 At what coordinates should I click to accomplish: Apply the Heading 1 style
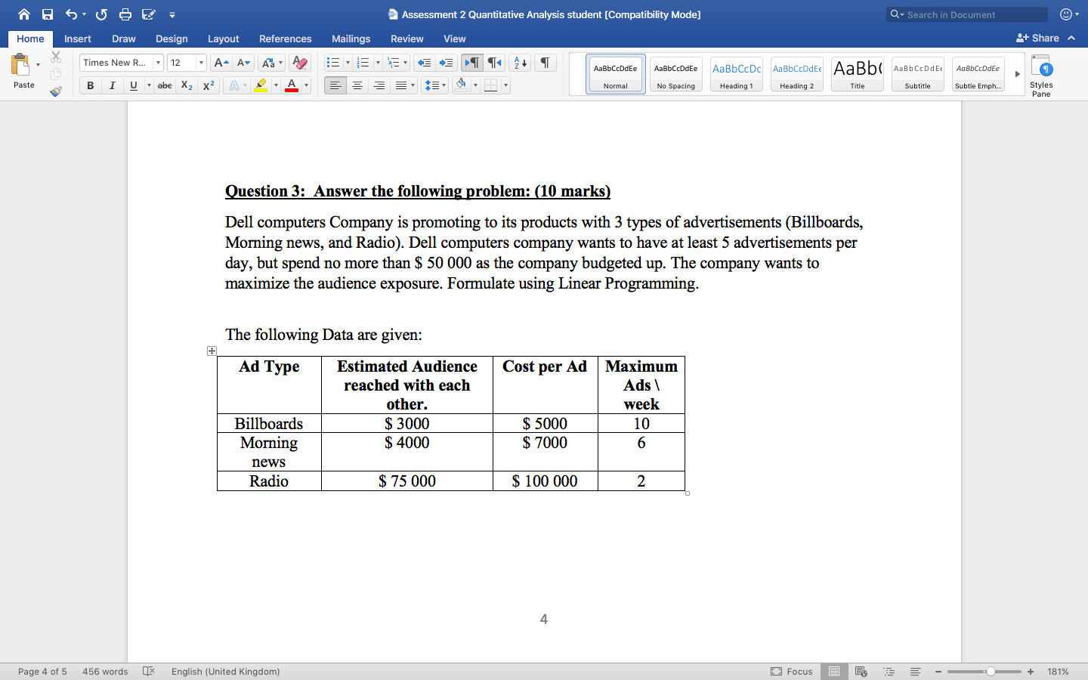click(x=736, y=73)
